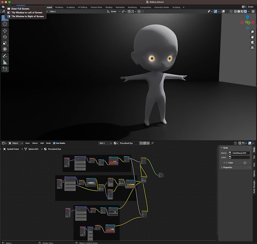257x244 pixels.
Task: Click Enter Full Screen option
Action: [x=20, y=9]
